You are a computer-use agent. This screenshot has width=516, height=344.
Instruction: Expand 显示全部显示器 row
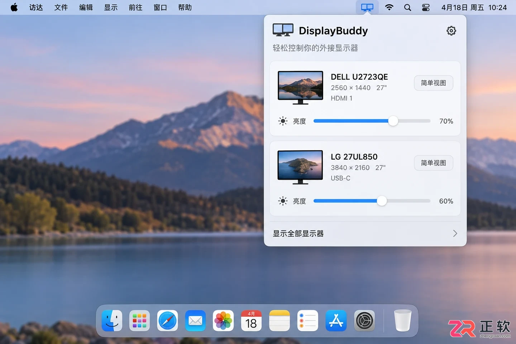[365, 234]
